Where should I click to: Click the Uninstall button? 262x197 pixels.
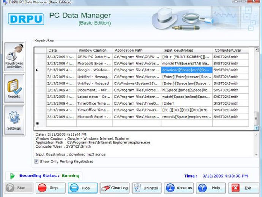[147, 188]
